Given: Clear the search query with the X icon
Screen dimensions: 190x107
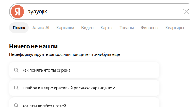Looking at the screenshot, I should [x=186, y=12].
